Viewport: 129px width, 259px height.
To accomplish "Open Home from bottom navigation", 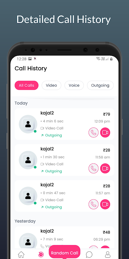I will click(x=21, y=254).
